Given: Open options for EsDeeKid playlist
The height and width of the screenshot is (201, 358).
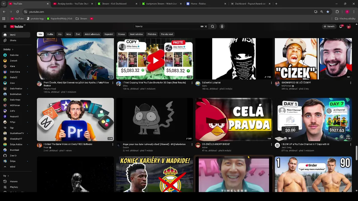Looking at the screenshot, I should [271, 83].
